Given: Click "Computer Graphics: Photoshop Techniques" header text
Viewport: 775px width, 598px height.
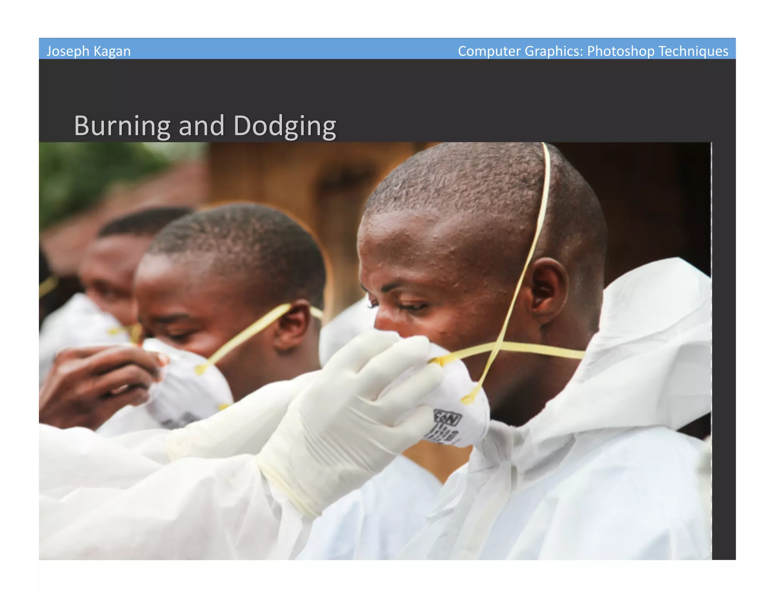Looking at the screenshot, I should coord(593,51).
